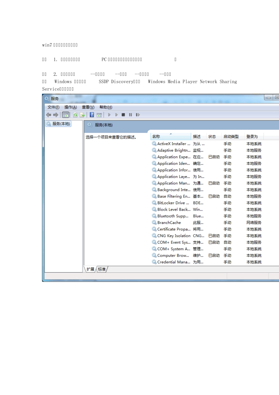Select the Application Management service name
Viewport: 279px width, 395px height.
coord(174,183)
